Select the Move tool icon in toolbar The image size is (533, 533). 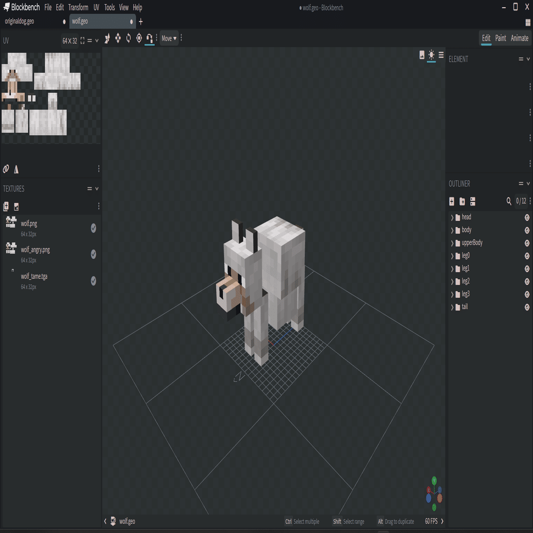(x=107, y=38)
